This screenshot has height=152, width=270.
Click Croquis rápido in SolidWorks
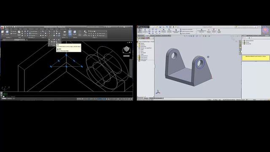point(219,31)
